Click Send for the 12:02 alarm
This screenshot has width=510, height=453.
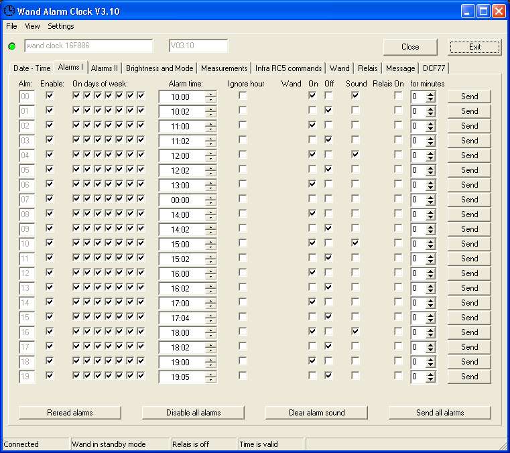[x=469, y=170]
